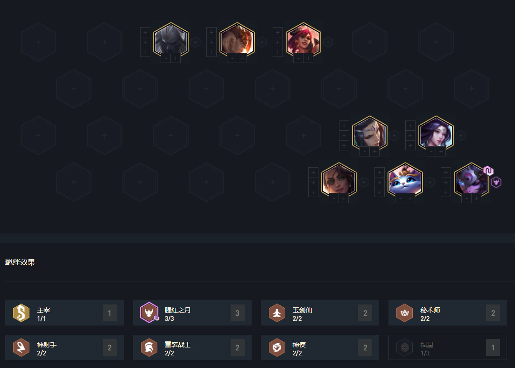Open the 秘术师 trait card
Image resolution: width=515 pixels, height=368 pixels.
click(448, 313)
